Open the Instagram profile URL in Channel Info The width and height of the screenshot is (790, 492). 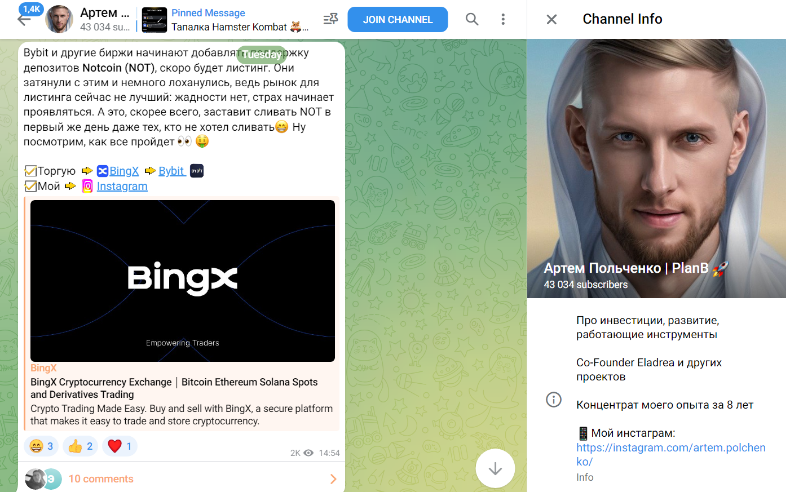(x=671, y=454)
